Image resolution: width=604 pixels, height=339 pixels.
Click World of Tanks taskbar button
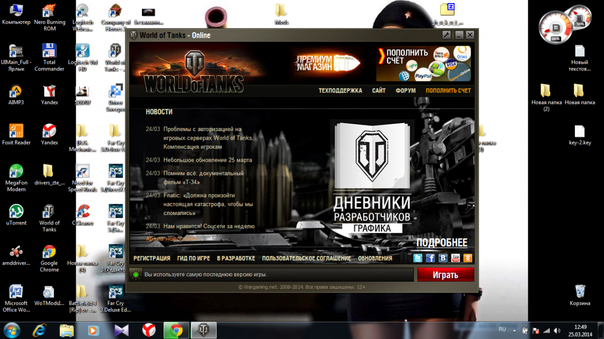pos(203,330)
